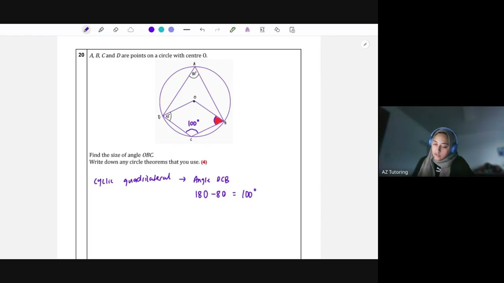Click the collapse arrows icon at top right

365,44
